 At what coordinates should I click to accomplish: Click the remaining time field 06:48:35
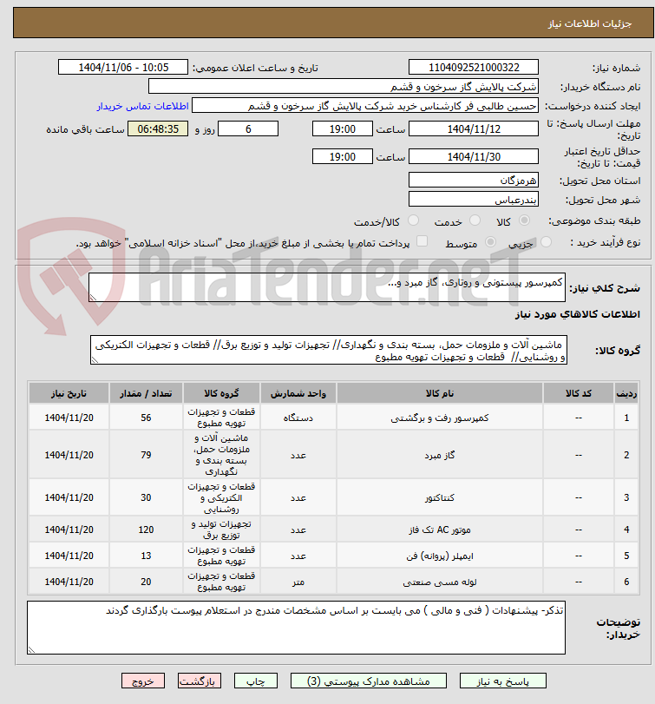(158, 128)
